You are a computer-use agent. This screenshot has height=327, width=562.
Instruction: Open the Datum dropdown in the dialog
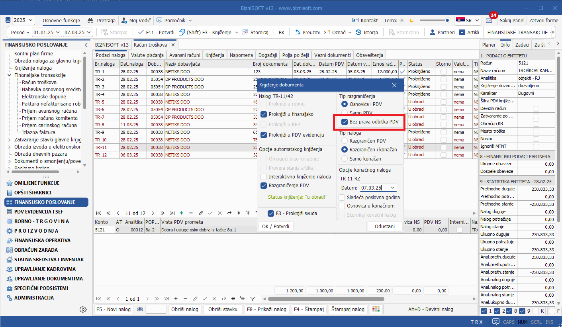click(393, 188)
